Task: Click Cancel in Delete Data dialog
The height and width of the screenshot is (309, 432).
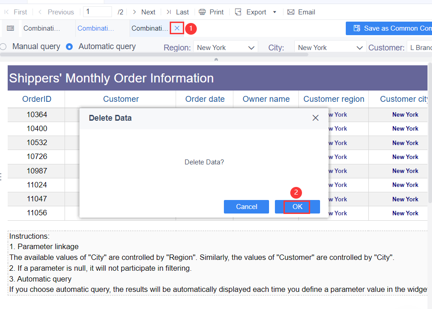Action: (x=246, y=207)
